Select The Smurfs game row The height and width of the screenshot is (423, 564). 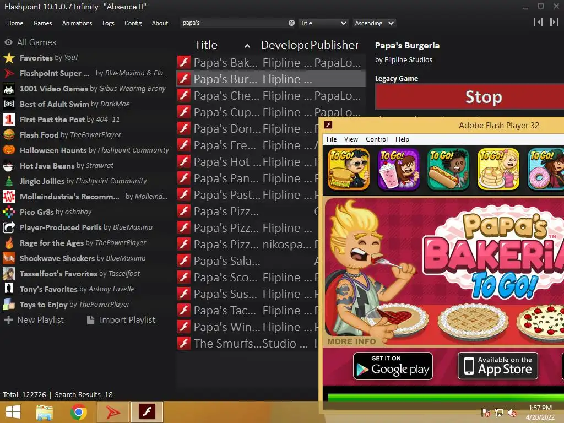(x=247, y=344)
